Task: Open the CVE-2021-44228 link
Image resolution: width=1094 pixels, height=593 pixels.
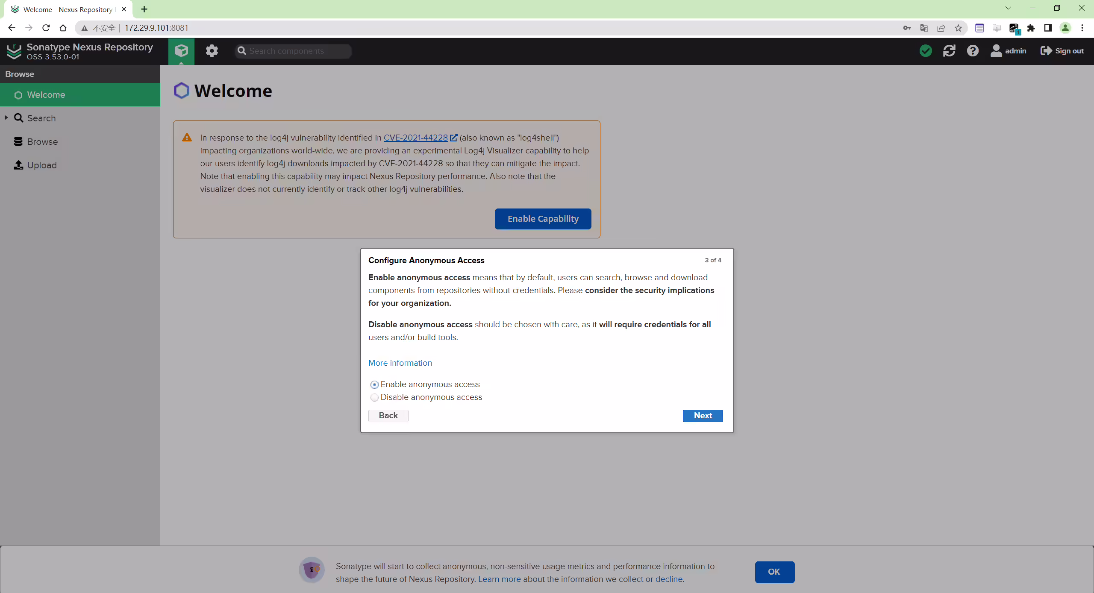Action: pos(415,138)
